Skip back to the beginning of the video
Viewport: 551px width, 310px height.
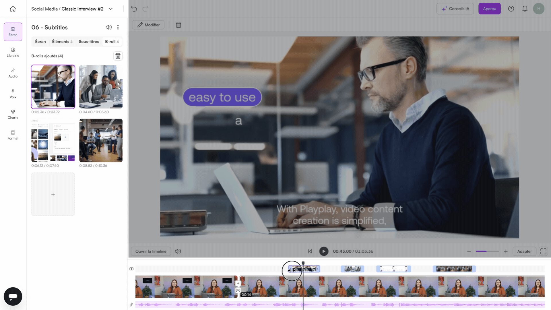click(310, 251)
